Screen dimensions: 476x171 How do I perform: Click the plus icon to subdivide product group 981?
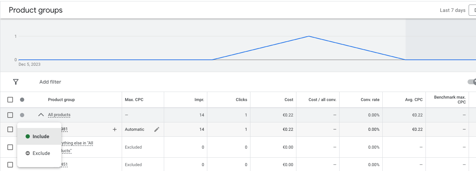[x=114, y=129]
